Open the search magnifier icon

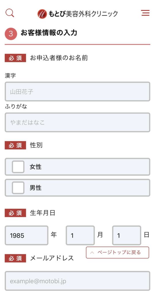click(x=10, y=13)
